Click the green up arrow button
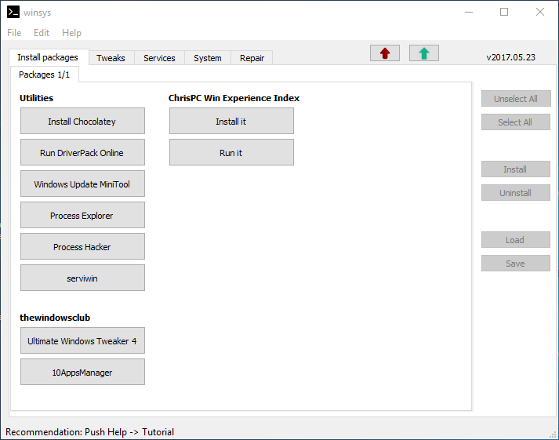Image resolution: width=559 pixels, height=440 pixels. pyautogui.click(x=424, y=53)
